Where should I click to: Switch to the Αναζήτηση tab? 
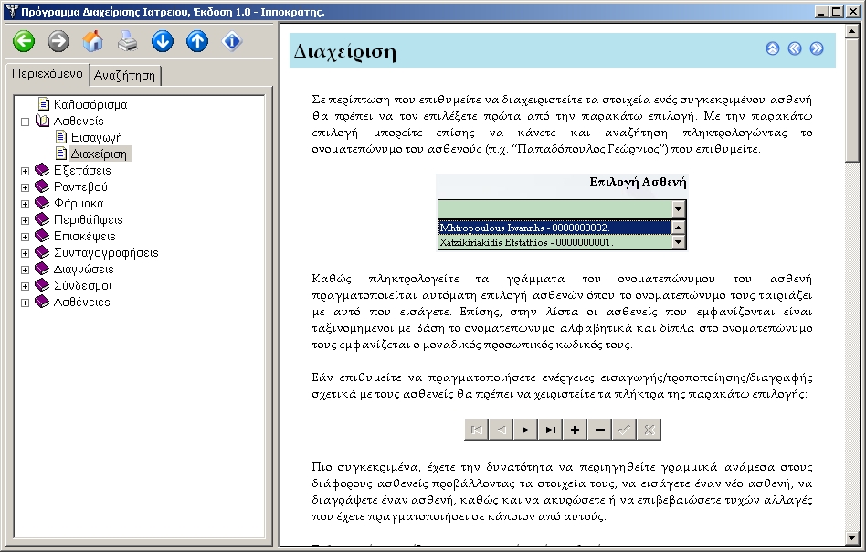(x=126, y=76)
